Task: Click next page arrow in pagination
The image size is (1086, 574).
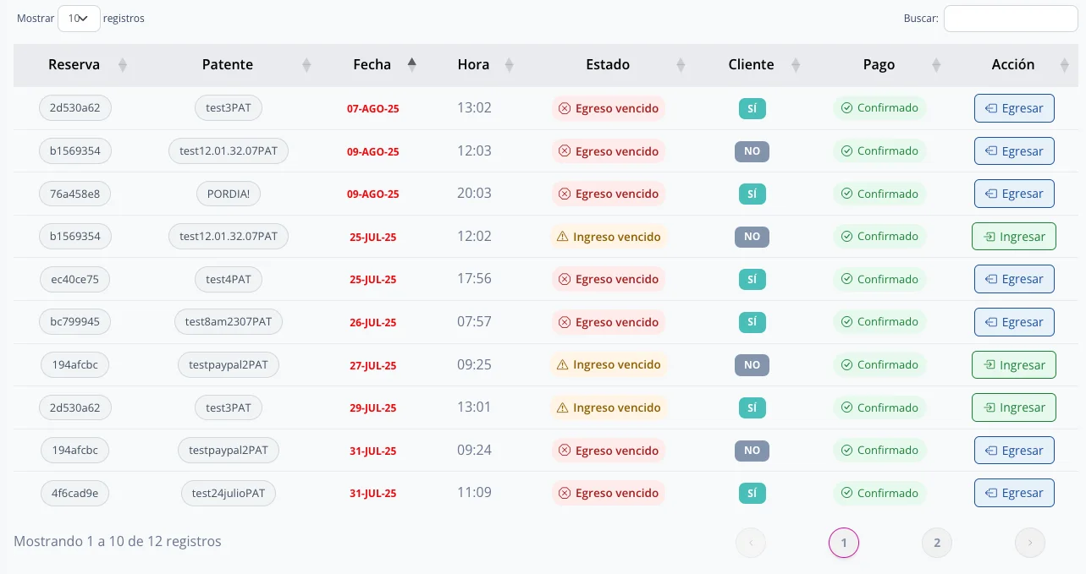Action: click(x=1030, y=543)
